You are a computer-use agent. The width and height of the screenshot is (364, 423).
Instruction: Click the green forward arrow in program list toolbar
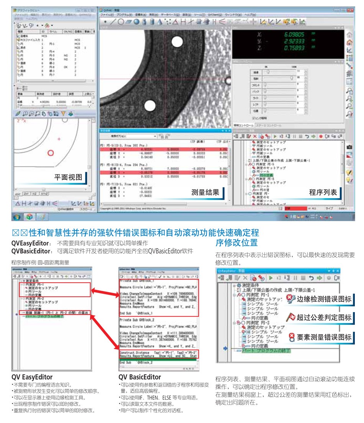coord(313,137)
